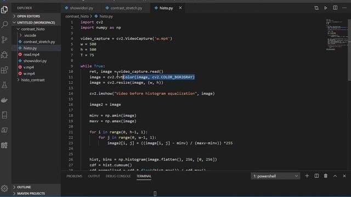Click the Open Changes compare icon
The width and height of the screenshot is (351, 197).
pyautogui.click(x=316, y=8)
